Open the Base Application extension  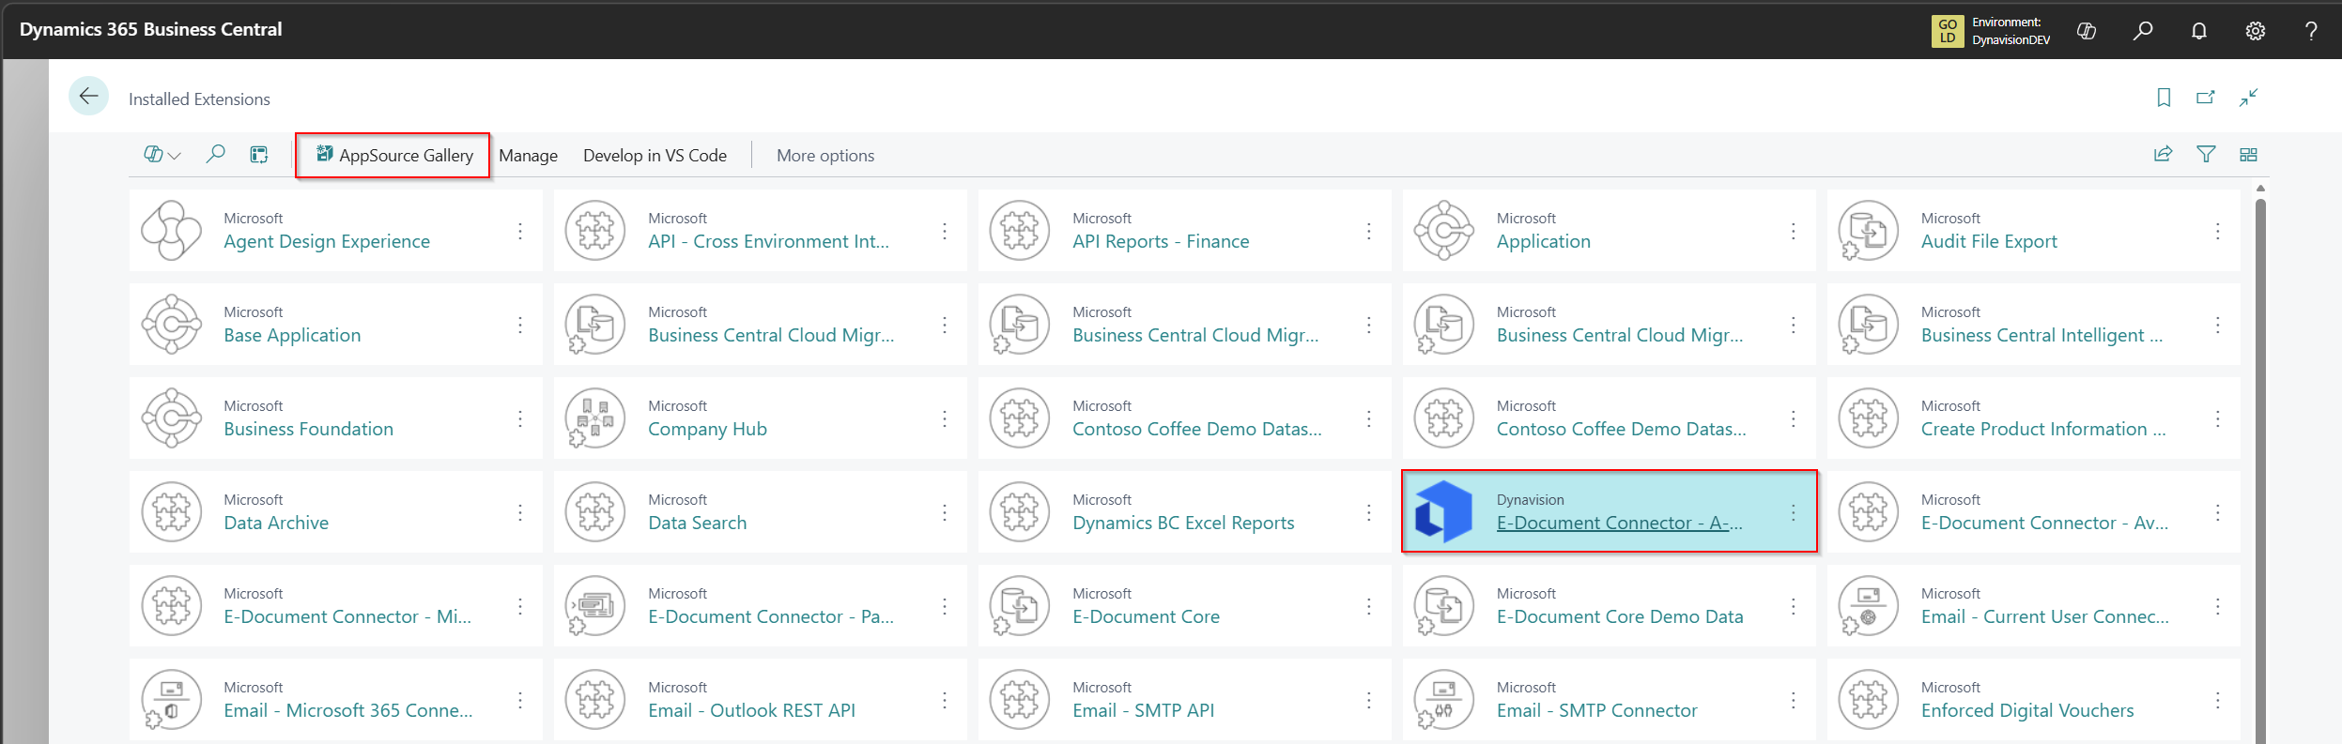coord(292,336)
